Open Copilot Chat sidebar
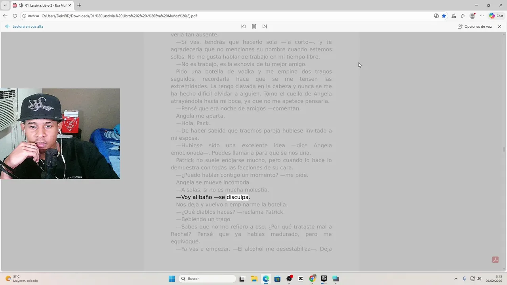507x285 pixels. [x=496, y=16]
